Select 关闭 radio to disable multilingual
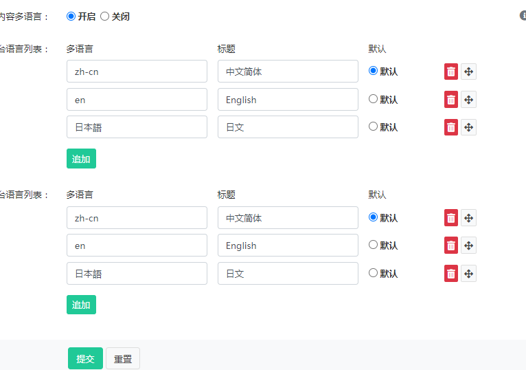 (x=105, y=16)
